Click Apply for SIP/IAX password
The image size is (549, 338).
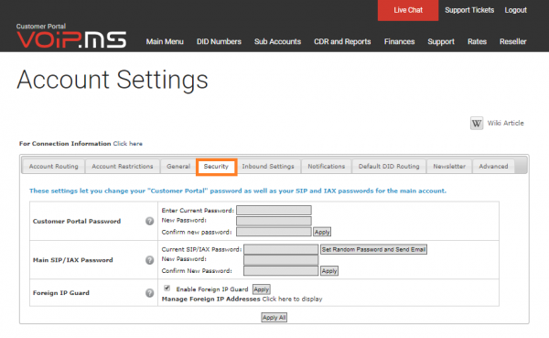[329, 271]
